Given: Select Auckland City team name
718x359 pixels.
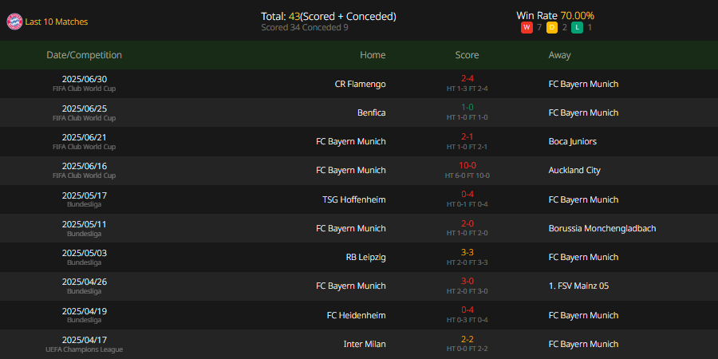Looking at the screenshot, I should (574, 171).
